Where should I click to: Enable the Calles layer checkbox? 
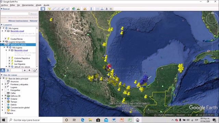click(5, 93)
